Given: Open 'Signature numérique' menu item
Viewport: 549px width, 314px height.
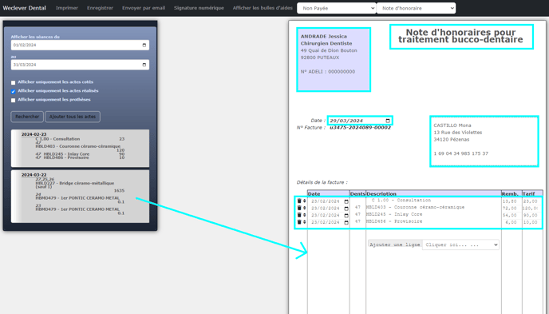Looking at the screenshot, I should pos(199,8).
